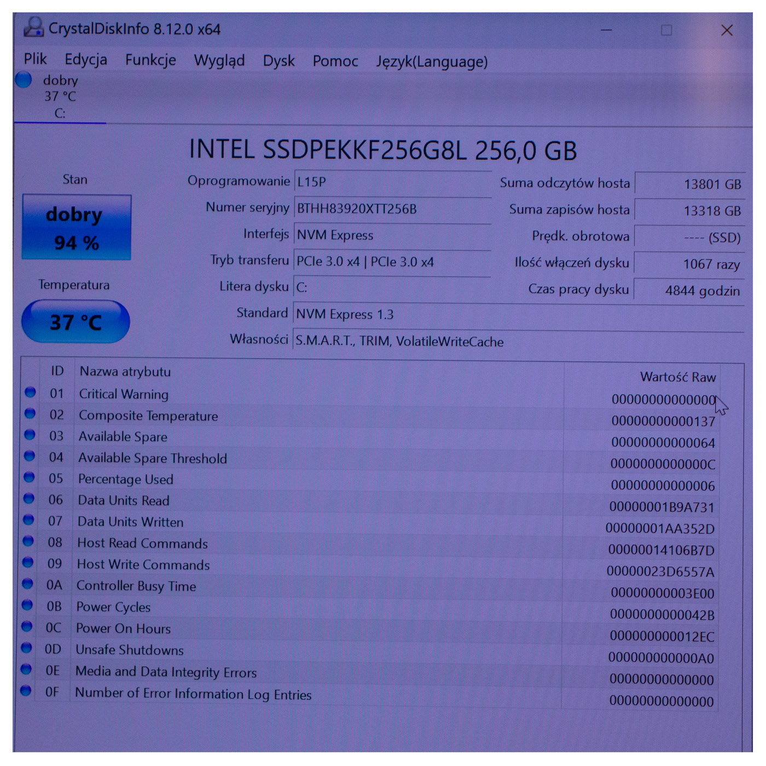Click the blue status orb for Critical Warning
The image size is (766, 766).
pyautogui.click(x=31, y=392)
